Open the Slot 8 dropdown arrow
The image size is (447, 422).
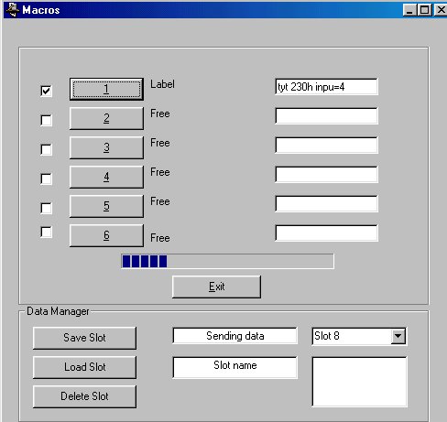point(398,336)
